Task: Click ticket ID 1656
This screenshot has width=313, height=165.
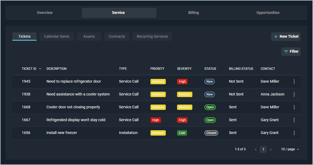Action: [x=26, y=133]
